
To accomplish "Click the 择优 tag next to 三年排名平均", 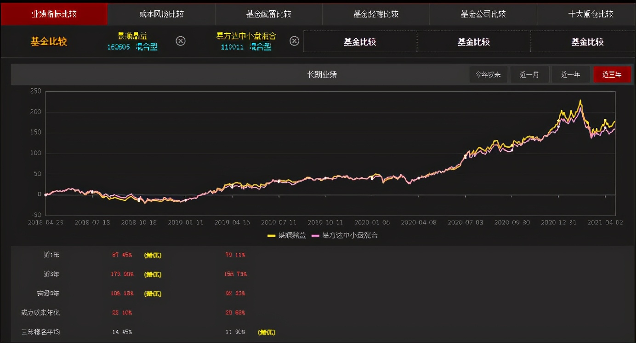I will tap(266, 332).
